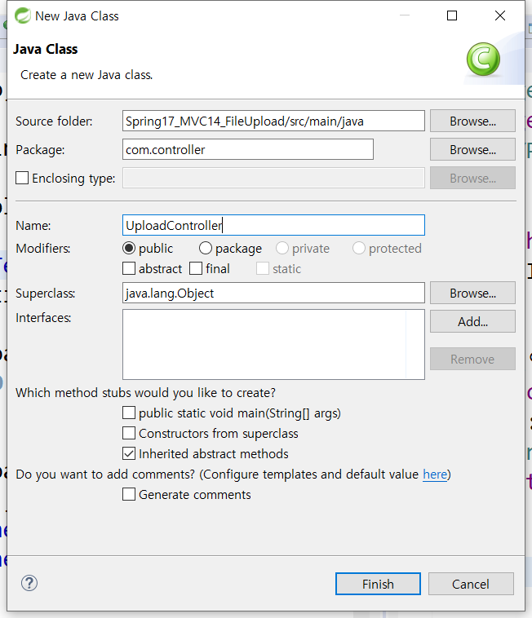Screen dimensions: 532x618
Task: Click the Spring leaf icon in title bar
Action: coord(23,15)
